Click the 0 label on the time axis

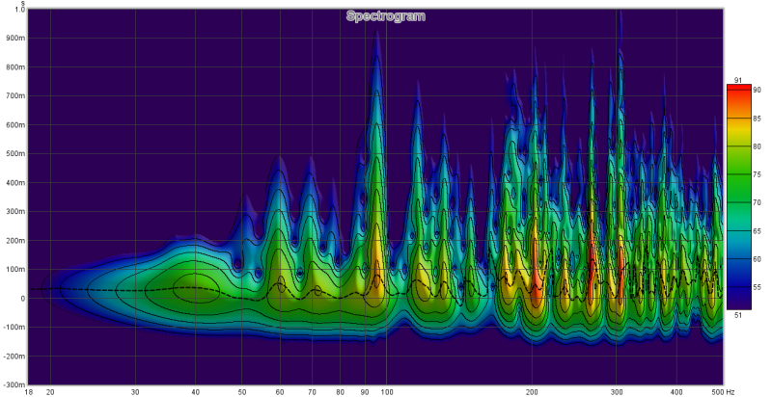(x=21, y=299)
